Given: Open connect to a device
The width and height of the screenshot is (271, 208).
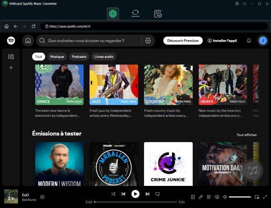Looking at the screenshot, I should pyautogui.click(x=217, y=197).
